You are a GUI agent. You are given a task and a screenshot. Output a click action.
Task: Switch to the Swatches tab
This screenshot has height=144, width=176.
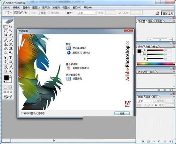[x=148, y=47]
